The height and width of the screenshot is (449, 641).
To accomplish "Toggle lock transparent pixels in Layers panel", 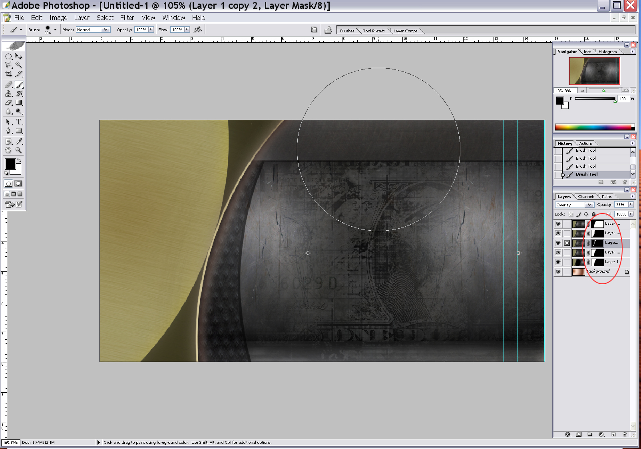I will [571, 214].
